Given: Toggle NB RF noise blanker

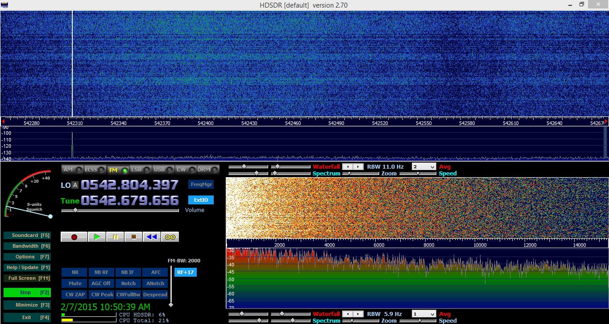Looking at the screenshot, I should coord(102,272).
